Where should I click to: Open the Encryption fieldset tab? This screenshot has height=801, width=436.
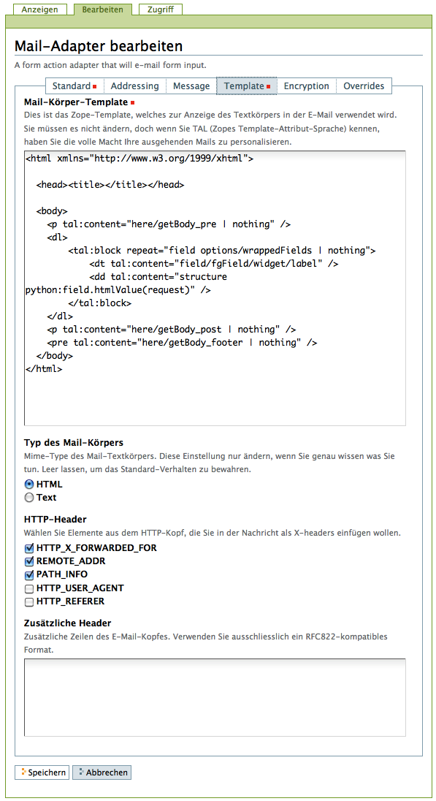pyautogui.click(x=306, y=86)
